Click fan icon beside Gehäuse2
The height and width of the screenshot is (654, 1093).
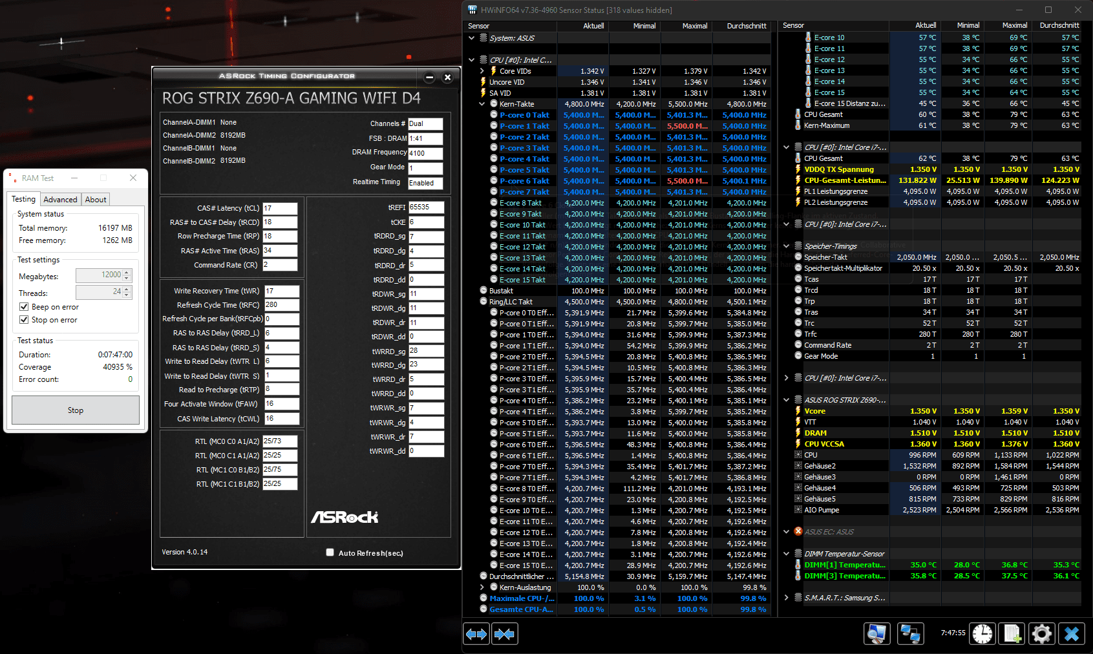tap(798, 466)
